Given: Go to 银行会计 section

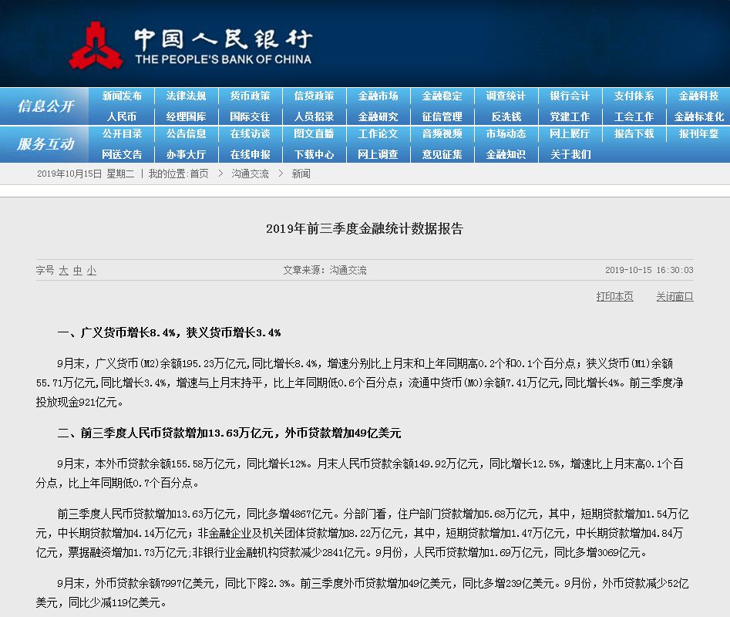Looking at the screenshot, I should [x=570, y=96].
